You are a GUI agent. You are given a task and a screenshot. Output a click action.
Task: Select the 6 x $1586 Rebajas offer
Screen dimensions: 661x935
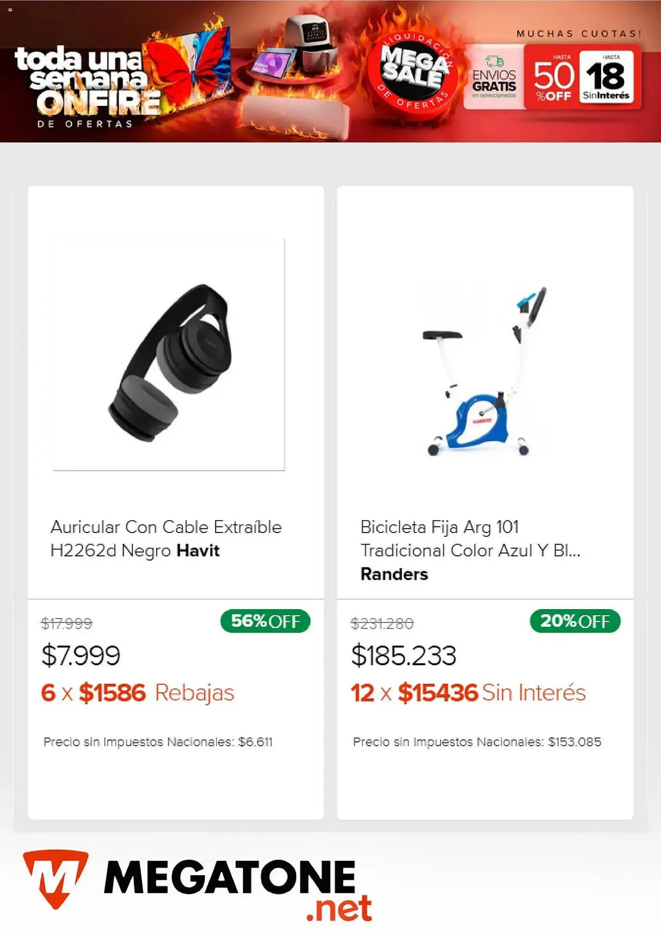click(137, 692)
